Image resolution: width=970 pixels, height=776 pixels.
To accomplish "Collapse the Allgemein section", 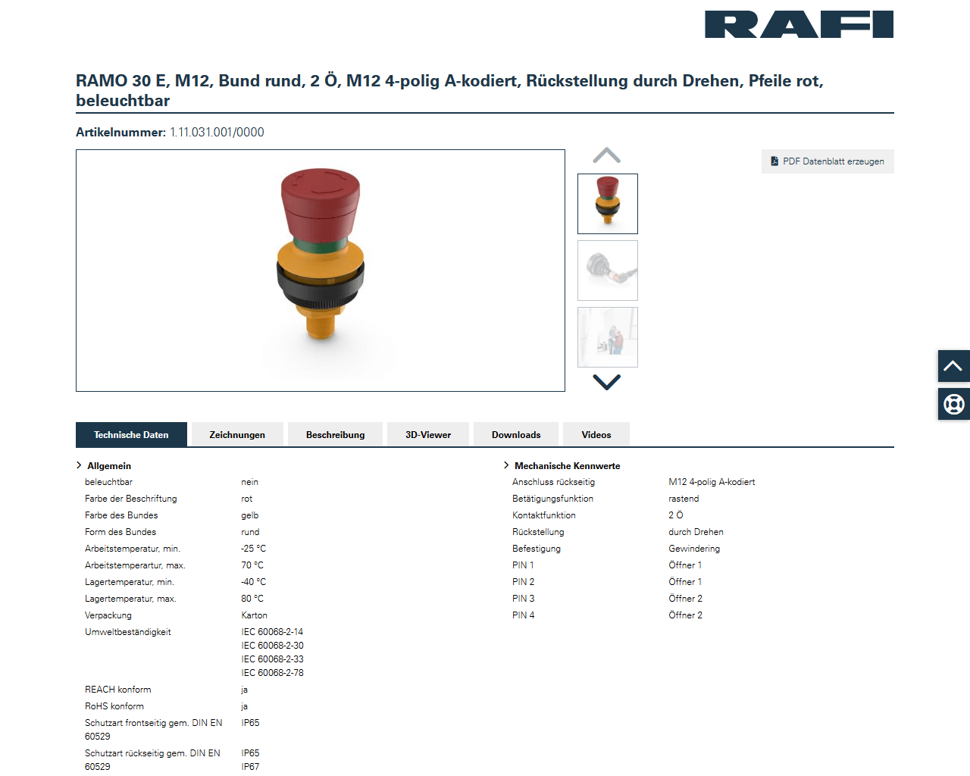I will [104, 466].
